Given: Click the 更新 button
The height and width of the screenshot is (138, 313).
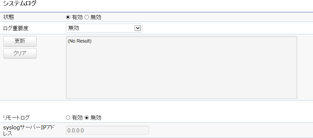Looking at the screenshot, I should [20, 41].
